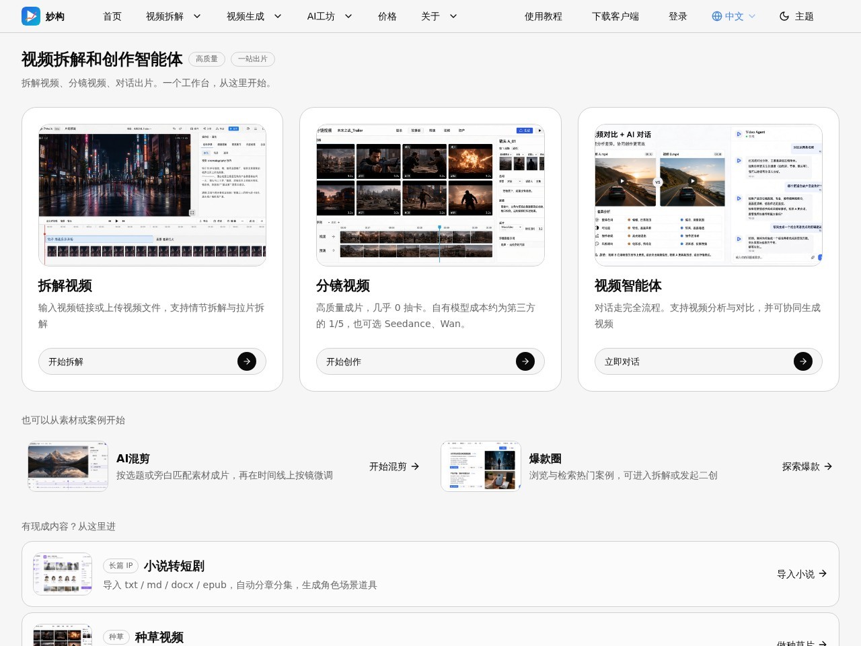Image resolution: width=861 pixels, height=646 pixels.
Task: Click the 爆款圈 title
Action: (546, 458)
